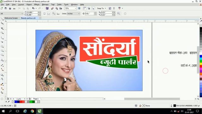
Task: Select the Connector tool
Action: click(2, 70)
